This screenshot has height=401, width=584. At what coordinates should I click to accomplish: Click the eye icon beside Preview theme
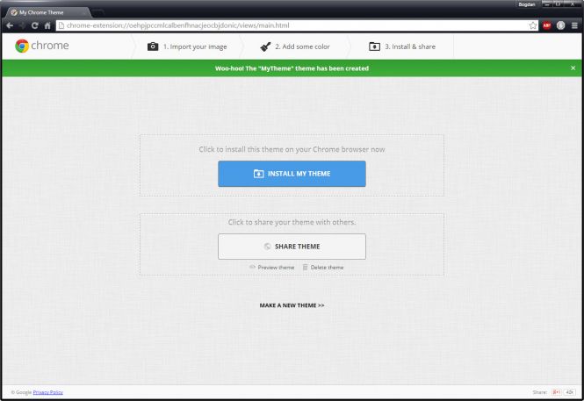coord(252,267)
